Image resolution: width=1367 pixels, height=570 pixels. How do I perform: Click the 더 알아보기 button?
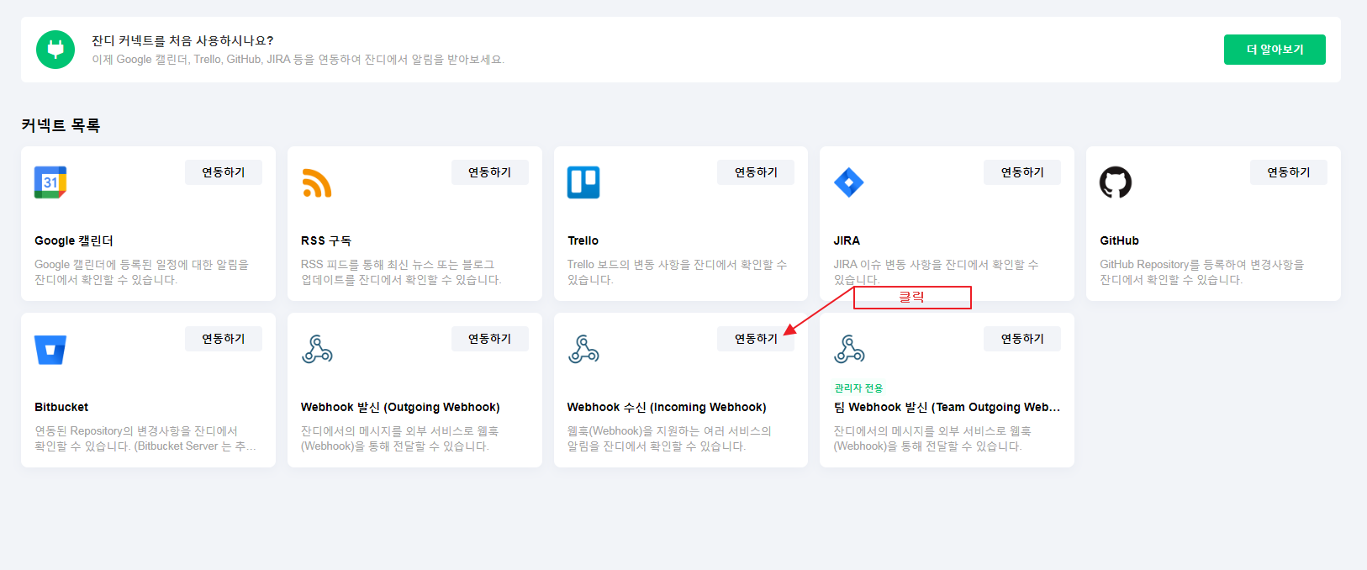(1275, 50)
